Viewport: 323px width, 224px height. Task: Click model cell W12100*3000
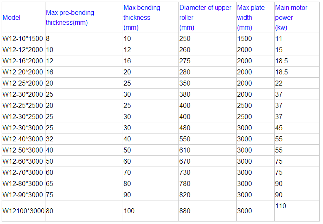point(24,211)
